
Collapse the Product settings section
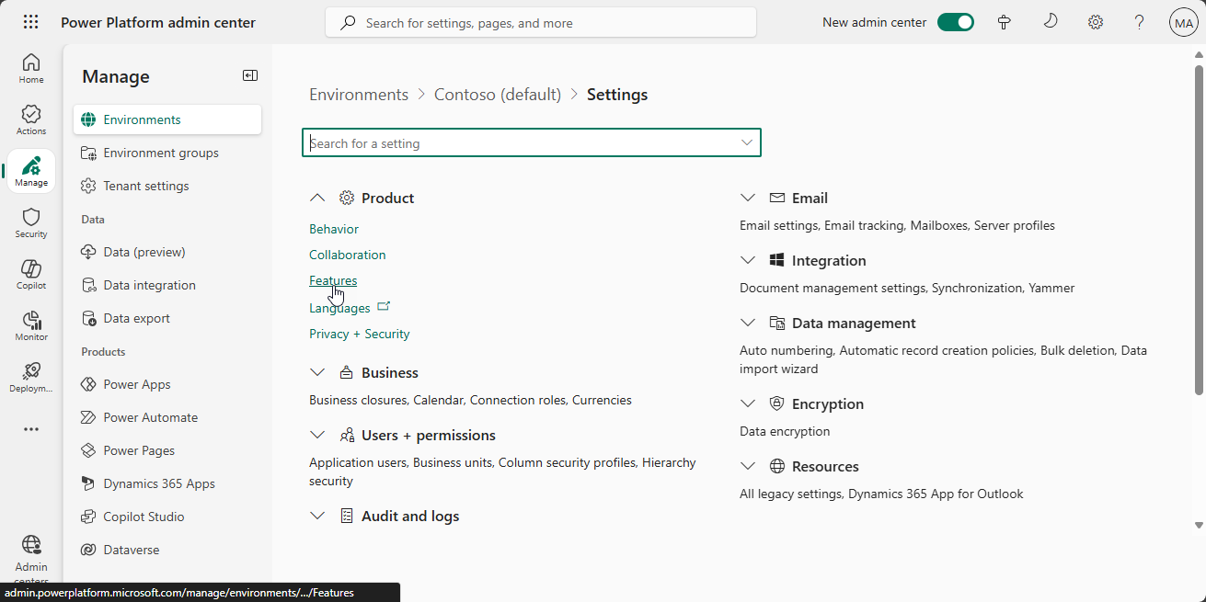tap(317, 198)
